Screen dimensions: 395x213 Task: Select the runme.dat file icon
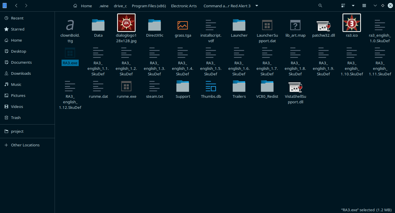click(98, 86)
